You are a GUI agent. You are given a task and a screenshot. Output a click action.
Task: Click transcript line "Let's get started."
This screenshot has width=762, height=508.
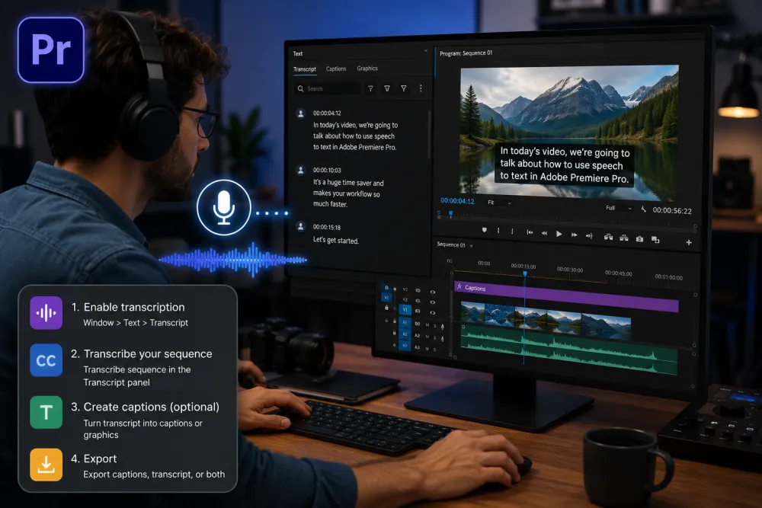[336, 241]
